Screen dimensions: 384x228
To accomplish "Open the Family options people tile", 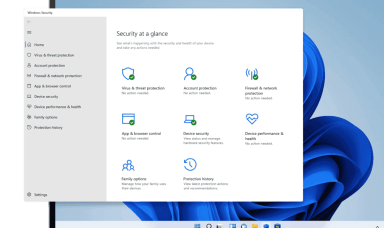I will point(144,174).
